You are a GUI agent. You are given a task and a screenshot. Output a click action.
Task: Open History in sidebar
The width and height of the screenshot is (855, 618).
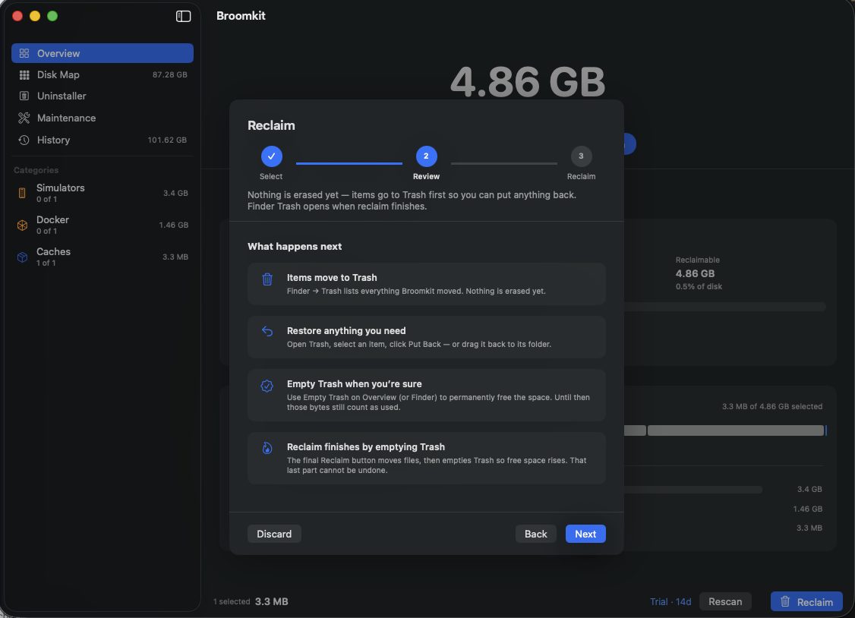click(103, 140)
